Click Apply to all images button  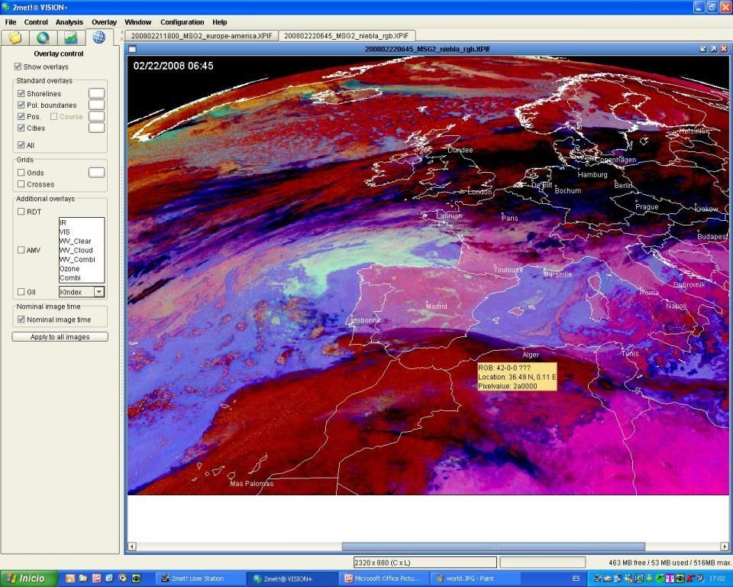pos(60,336)
